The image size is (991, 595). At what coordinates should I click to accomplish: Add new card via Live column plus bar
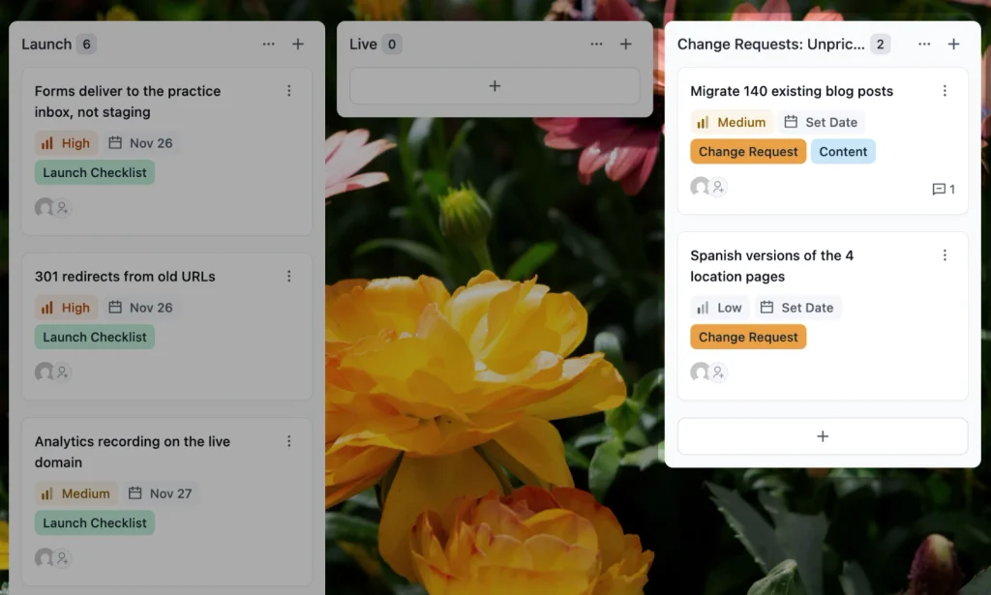(x=495, y=86)
